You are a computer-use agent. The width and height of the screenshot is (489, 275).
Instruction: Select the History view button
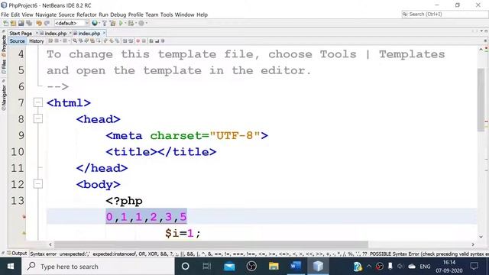click(x=37, y=40)
